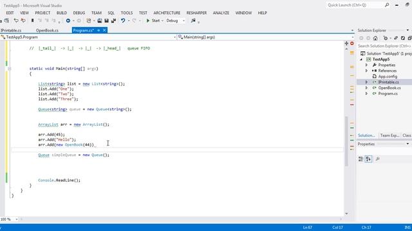Viewport: 412px width, 231px height.
Task: Click the New Project toolbar icon
Action: (x=89, y=21)
